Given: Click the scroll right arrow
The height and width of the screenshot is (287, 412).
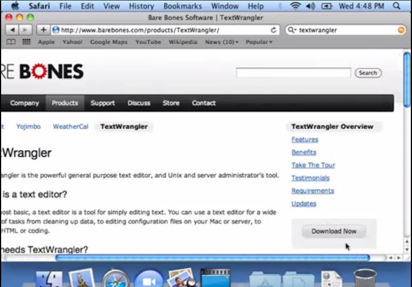Looking at the screenshot, I should click(398, 258).
